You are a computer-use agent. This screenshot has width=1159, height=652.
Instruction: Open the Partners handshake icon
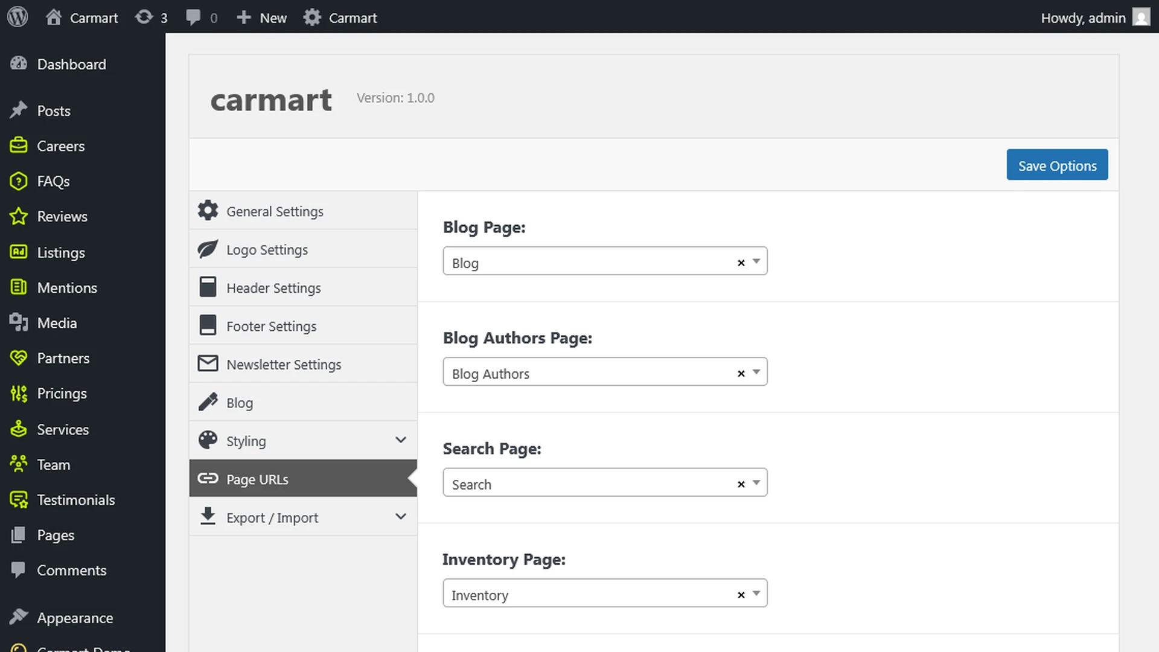click(19, 358)
